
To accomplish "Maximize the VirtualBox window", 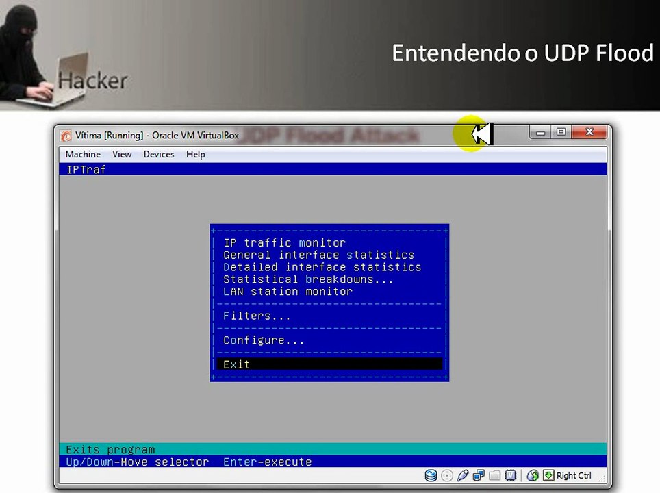I will [x=561, y=132].
